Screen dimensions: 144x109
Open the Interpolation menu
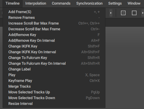36,3
